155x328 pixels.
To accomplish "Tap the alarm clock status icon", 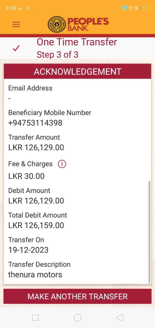I will [x=130, y=8].
